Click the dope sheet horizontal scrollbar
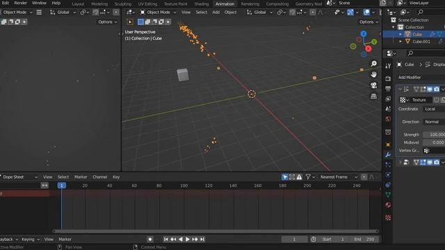Image resolution: width=445 pixels, height=250 pixels. point(216,231)
